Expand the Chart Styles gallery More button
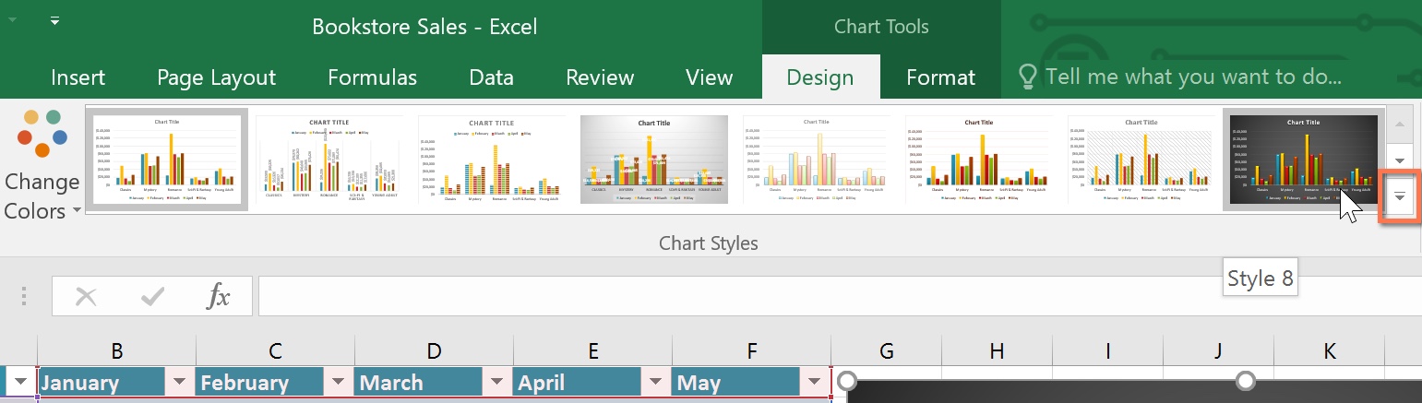Screen dimensions: 1422x403 1400,196
